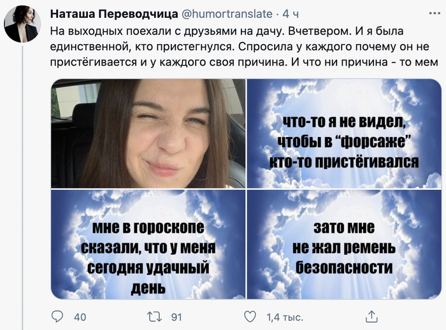
Task: Click the tweet line starting with единственной
Action: point(240,47)
